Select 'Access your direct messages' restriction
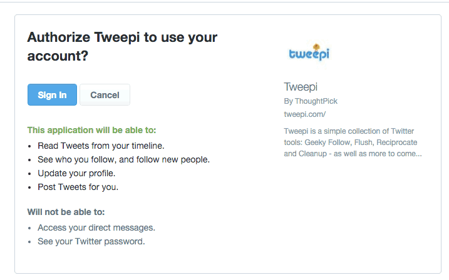Screen dimensions: 449x280 click(x=96, y=227)
